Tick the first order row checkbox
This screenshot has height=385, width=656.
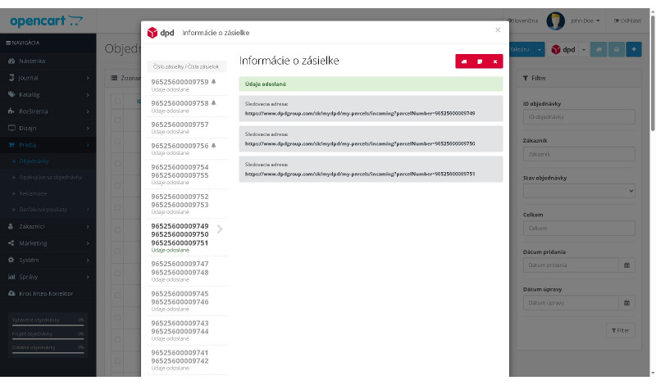click(x=117, y=120)
